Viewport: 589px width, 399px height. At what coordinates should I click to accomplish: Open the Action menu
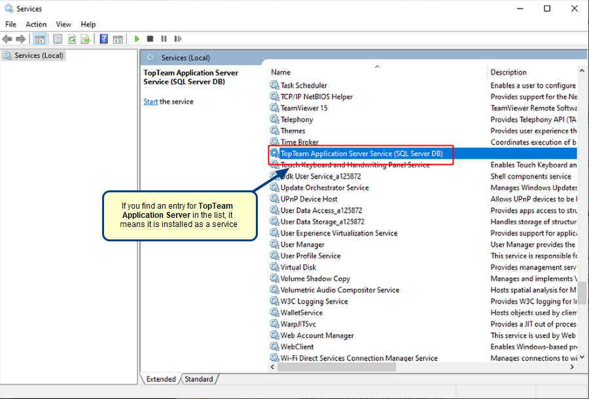coord(36,24)
